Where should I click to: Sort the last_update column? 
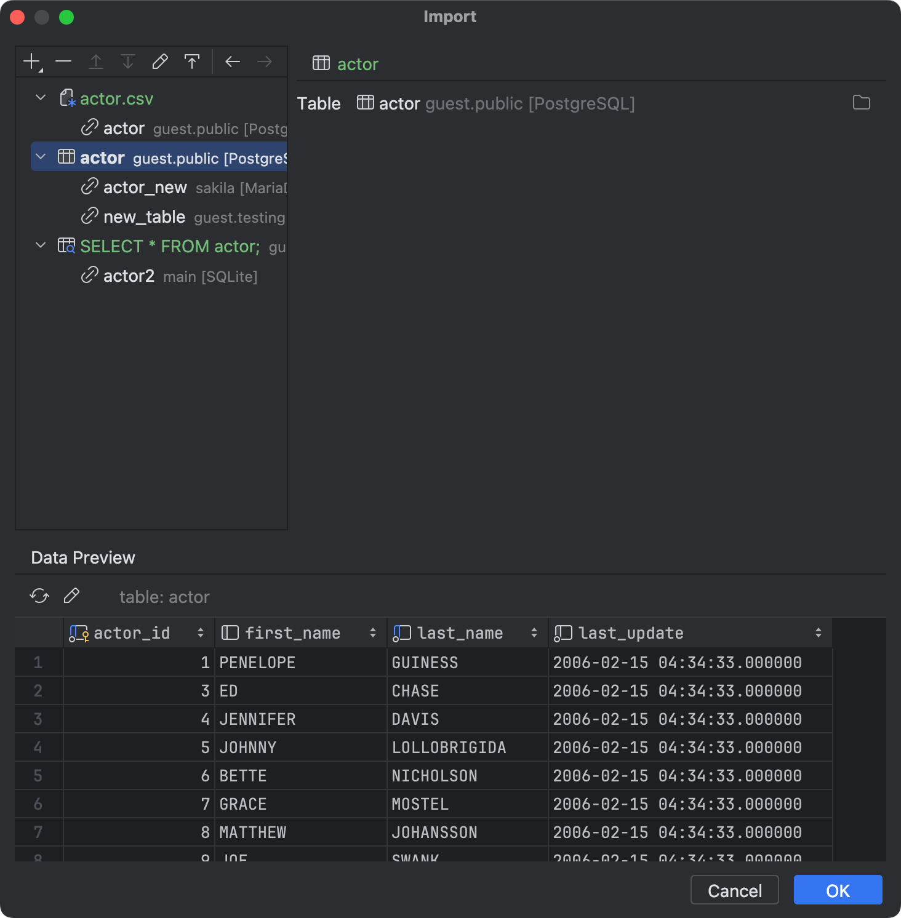(x=818, y=633)
